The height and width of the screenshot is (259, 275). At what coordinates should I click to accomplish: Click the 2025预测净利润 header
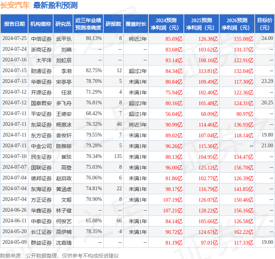[202, 24]
